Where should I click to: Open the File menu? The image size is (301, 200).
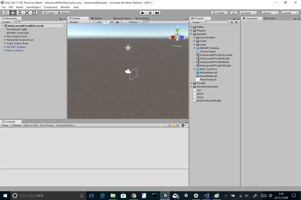tap(4, 7)
